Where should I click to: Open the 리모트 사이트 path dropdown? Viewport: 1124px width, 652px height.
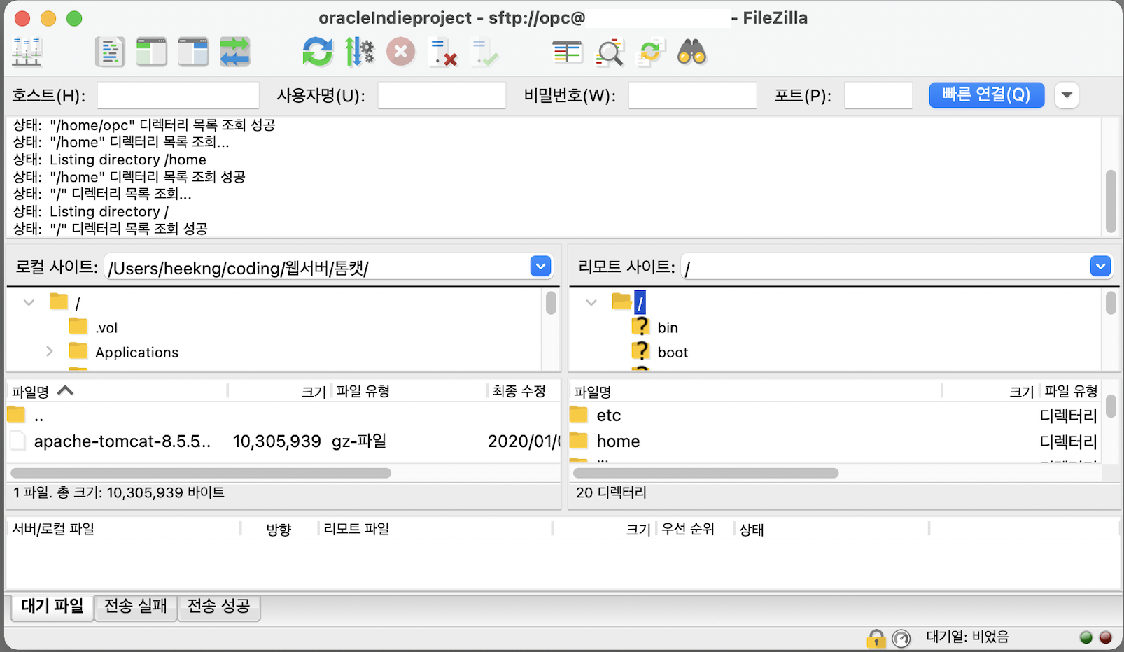1100,267
